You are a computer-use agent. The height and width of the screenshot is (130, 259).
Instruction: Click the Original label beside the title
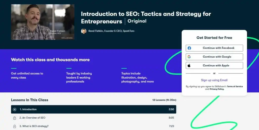137,21
